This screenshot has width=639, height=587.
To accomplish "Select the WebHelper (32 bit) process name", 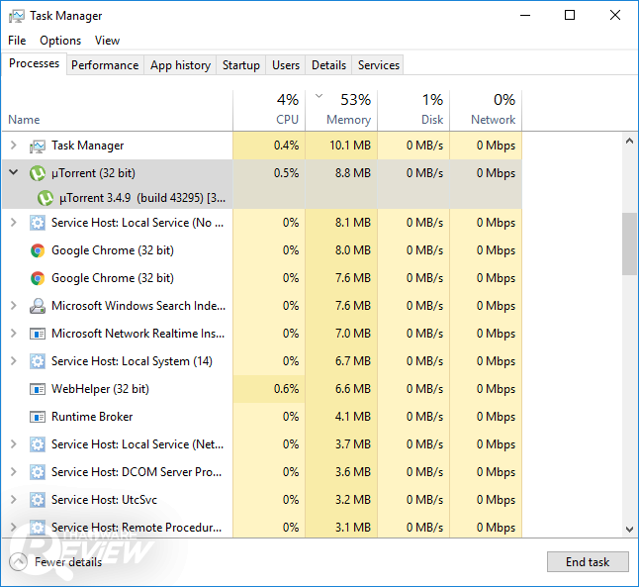I will tap(100, 389).
